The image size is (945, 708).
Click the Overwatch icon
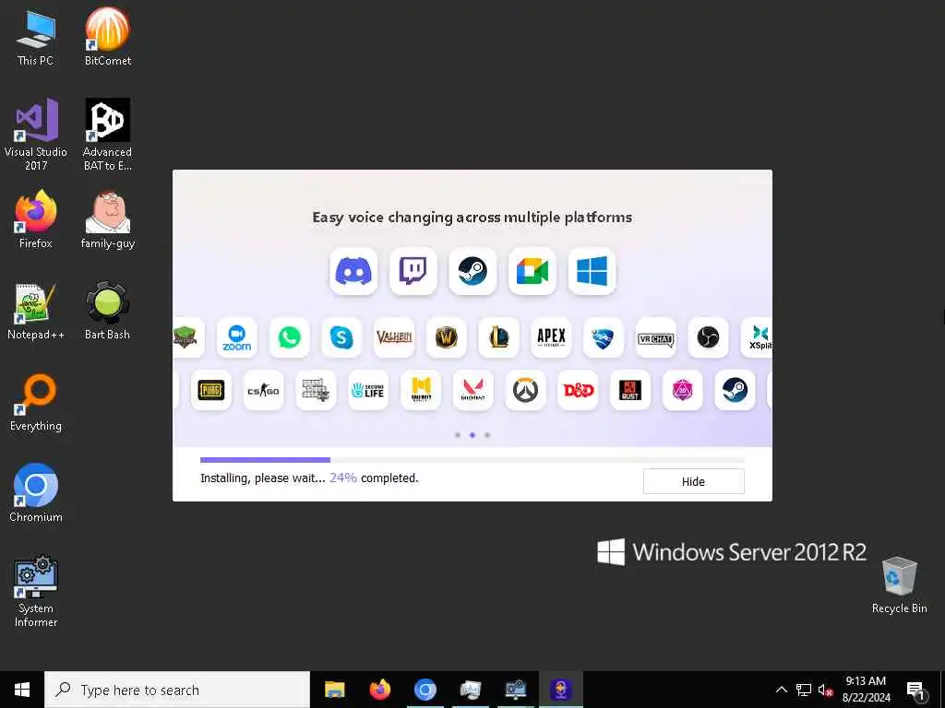[525, 390]
